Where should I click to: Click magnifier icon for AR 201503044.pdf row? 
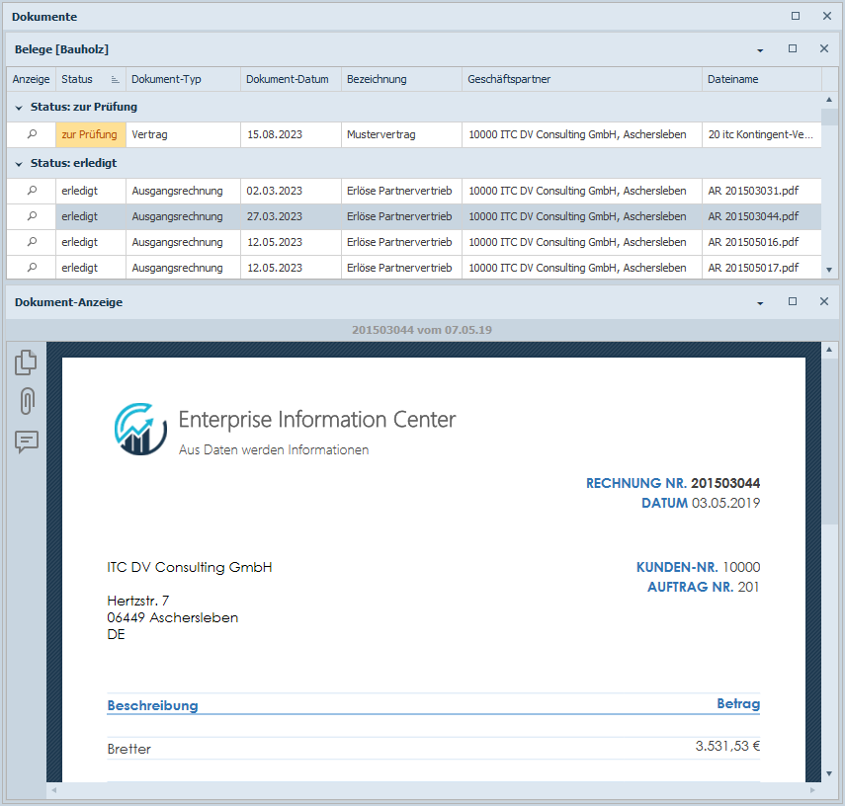pos(32,216)
